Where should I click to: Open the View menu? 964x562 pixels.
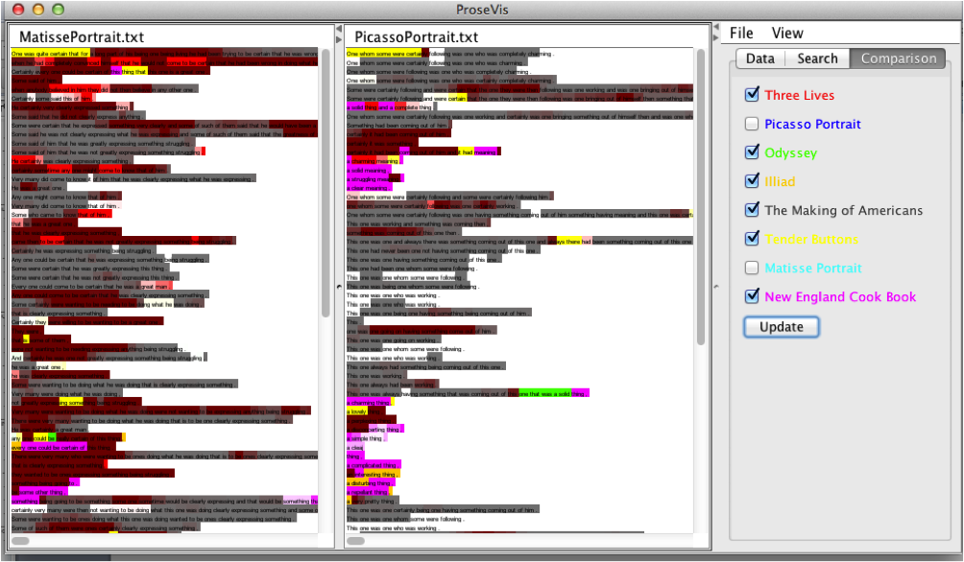click(787, 34)
